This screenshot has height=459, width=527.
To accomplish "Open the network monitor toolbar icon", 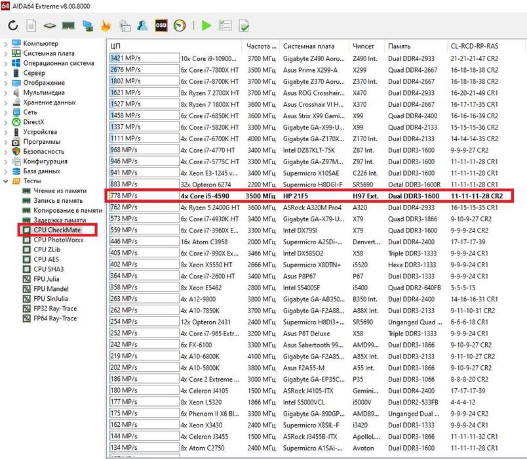I will coord(88,26).
